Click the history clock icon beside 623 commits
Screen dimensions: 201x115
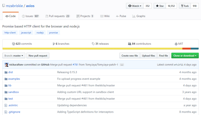(13, 44)
